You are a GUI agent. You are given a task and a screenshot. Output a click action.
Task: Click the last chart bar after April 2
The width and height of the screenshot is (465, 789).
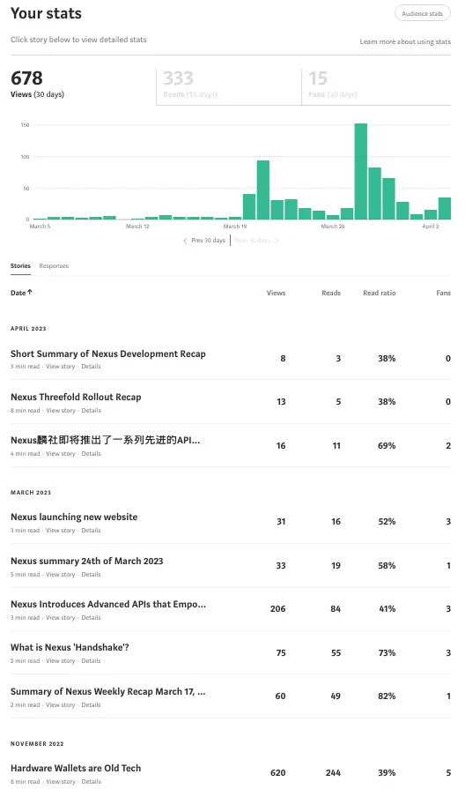tap(445, 208)
